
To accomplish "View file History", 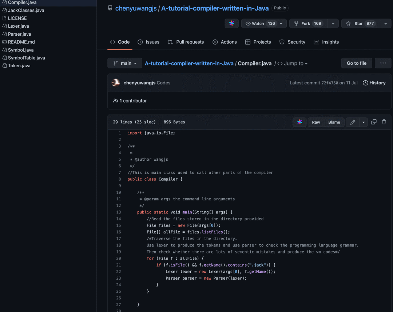I will coord(374,83).
